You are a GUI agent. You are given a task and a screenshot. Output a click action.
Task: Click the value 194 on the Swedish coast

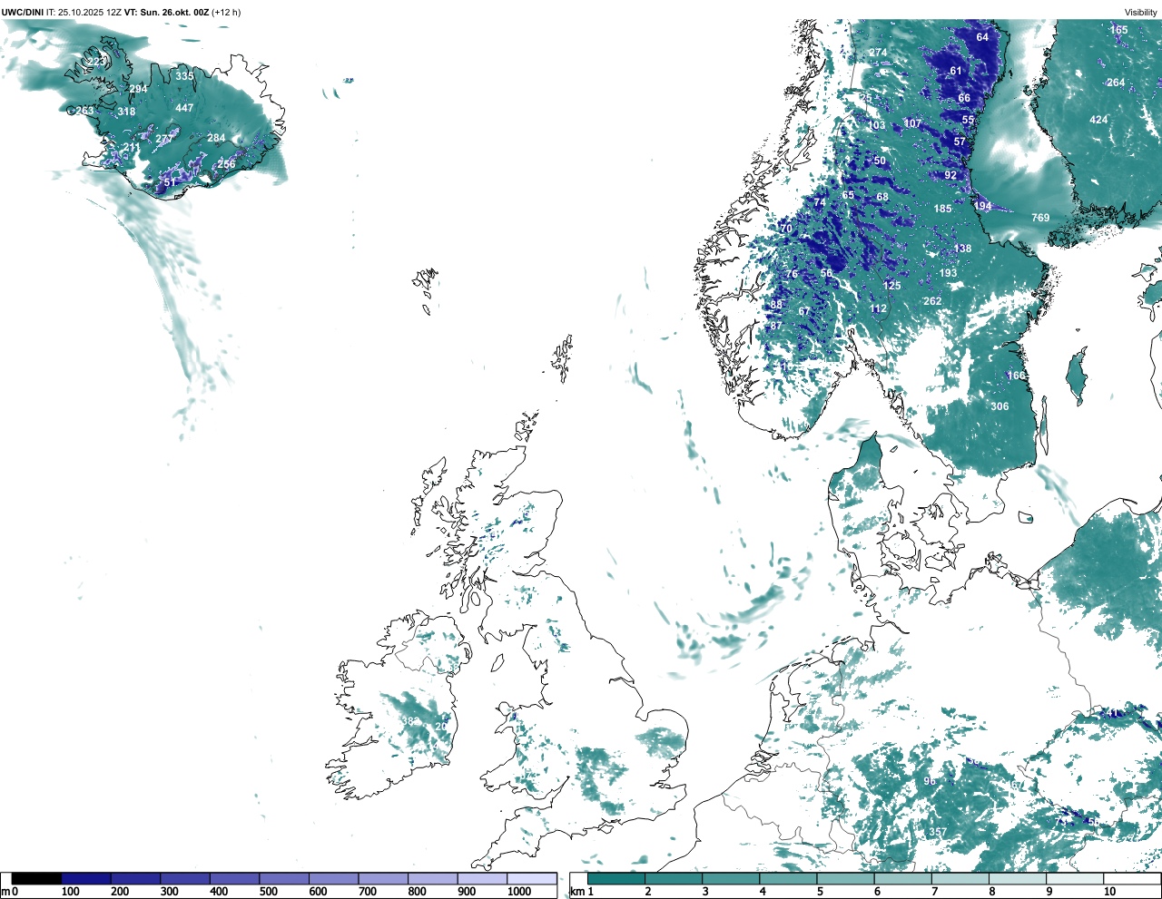(983, 206)
